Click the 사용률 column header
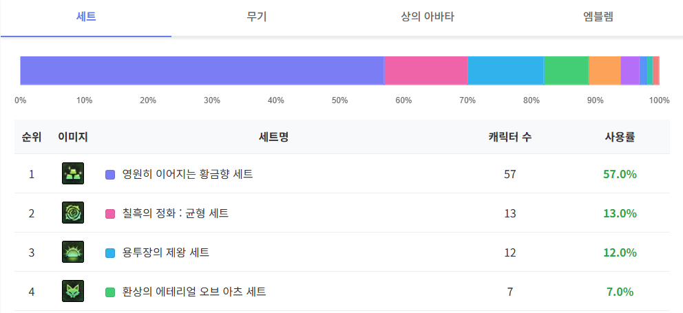This screenshot has height=313, width=683. (620, 137)
